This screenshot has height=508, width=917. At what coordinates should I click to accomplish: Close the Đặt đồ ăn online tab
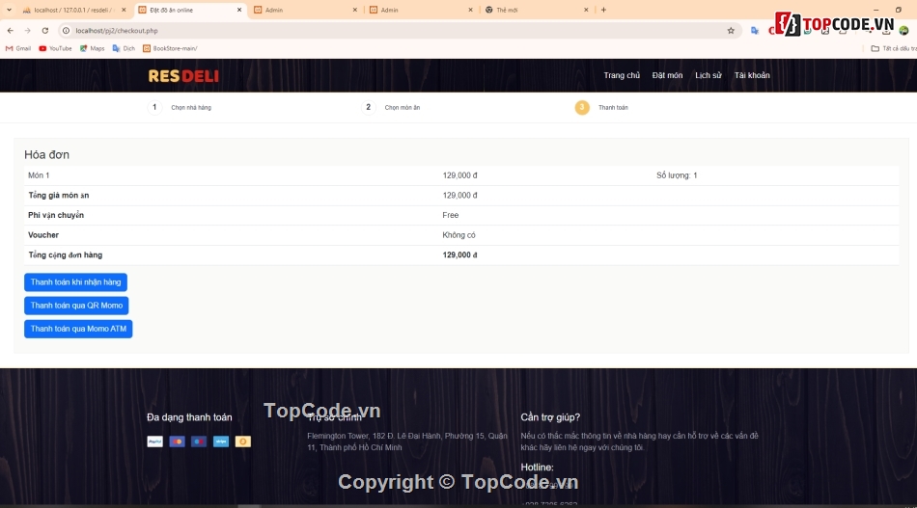click(x=239, y=10)
